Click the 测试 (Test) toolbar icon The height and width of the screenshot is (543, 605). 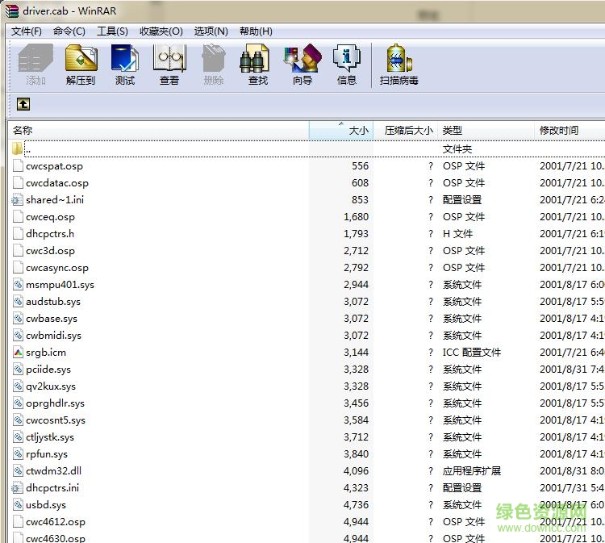pos(125,64)
